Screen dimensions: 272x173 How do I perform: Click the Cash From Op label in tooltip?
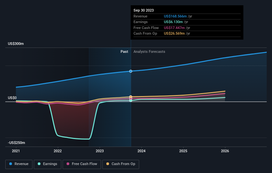[145, 34]
